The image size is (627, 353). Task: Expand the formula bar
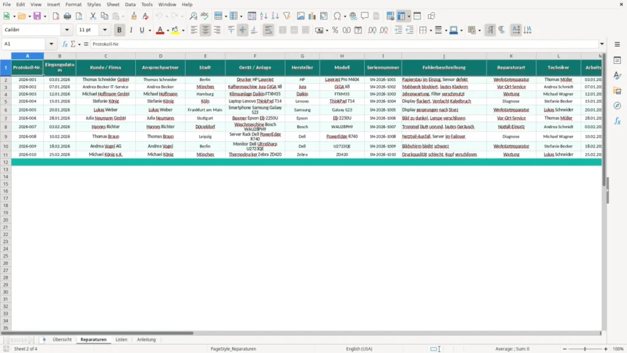click(602, 44)
